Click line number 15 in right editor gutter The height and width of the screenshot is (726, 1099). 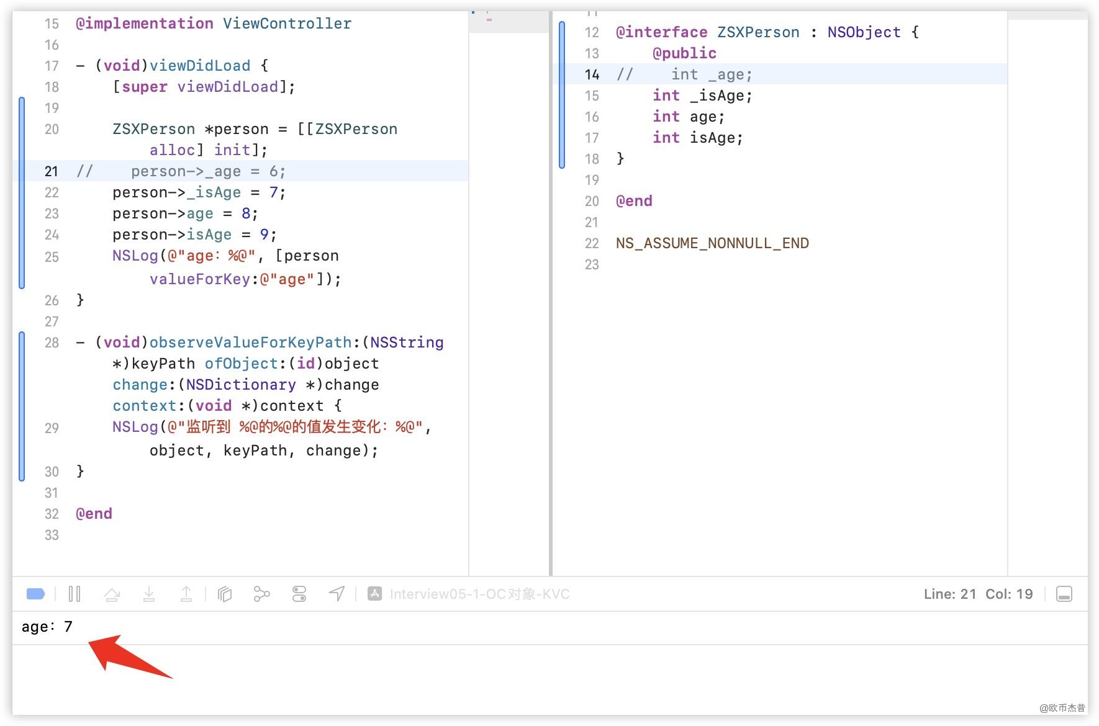592,96
